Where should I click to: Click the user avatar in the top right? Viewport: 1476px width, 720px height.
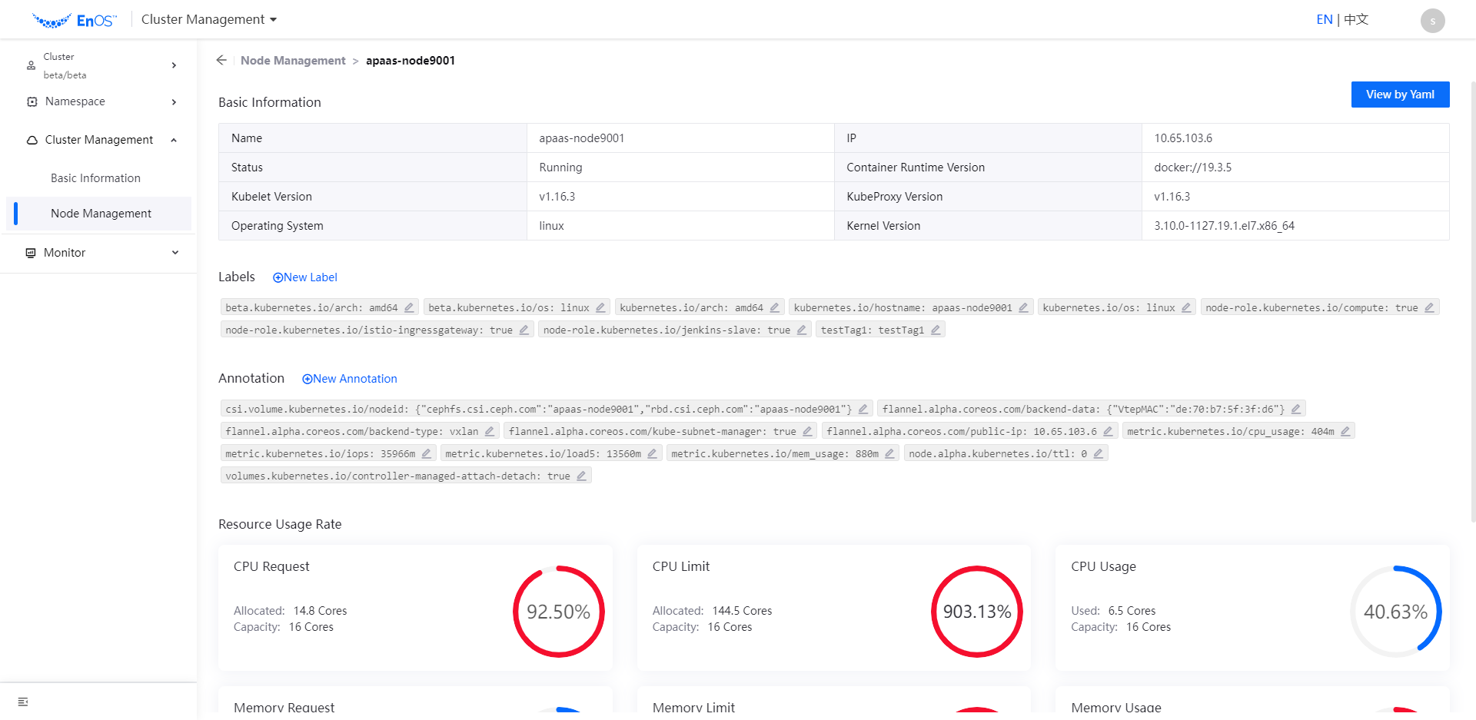point(1432,20)
